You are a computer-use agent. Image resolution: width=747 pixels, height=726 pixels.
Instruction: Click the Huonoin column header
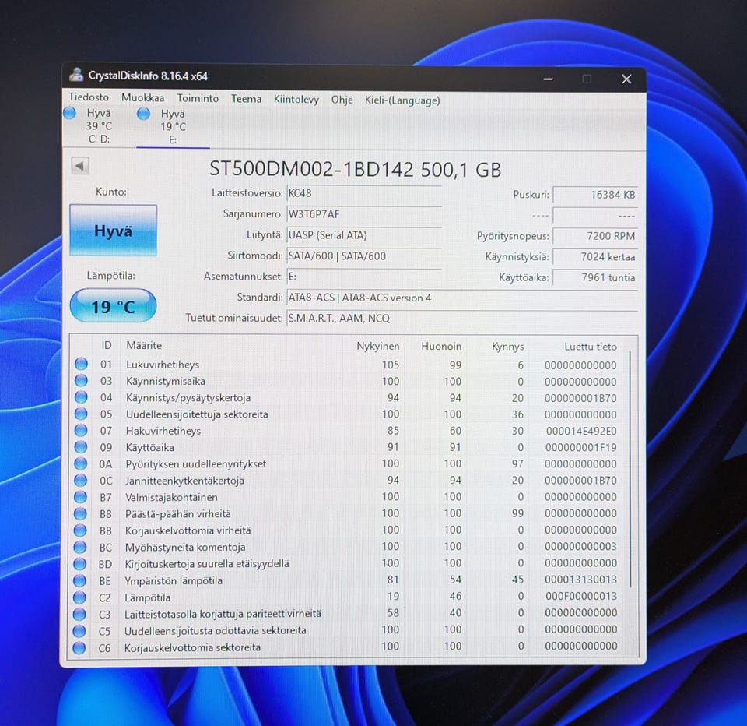pos(441,347)
